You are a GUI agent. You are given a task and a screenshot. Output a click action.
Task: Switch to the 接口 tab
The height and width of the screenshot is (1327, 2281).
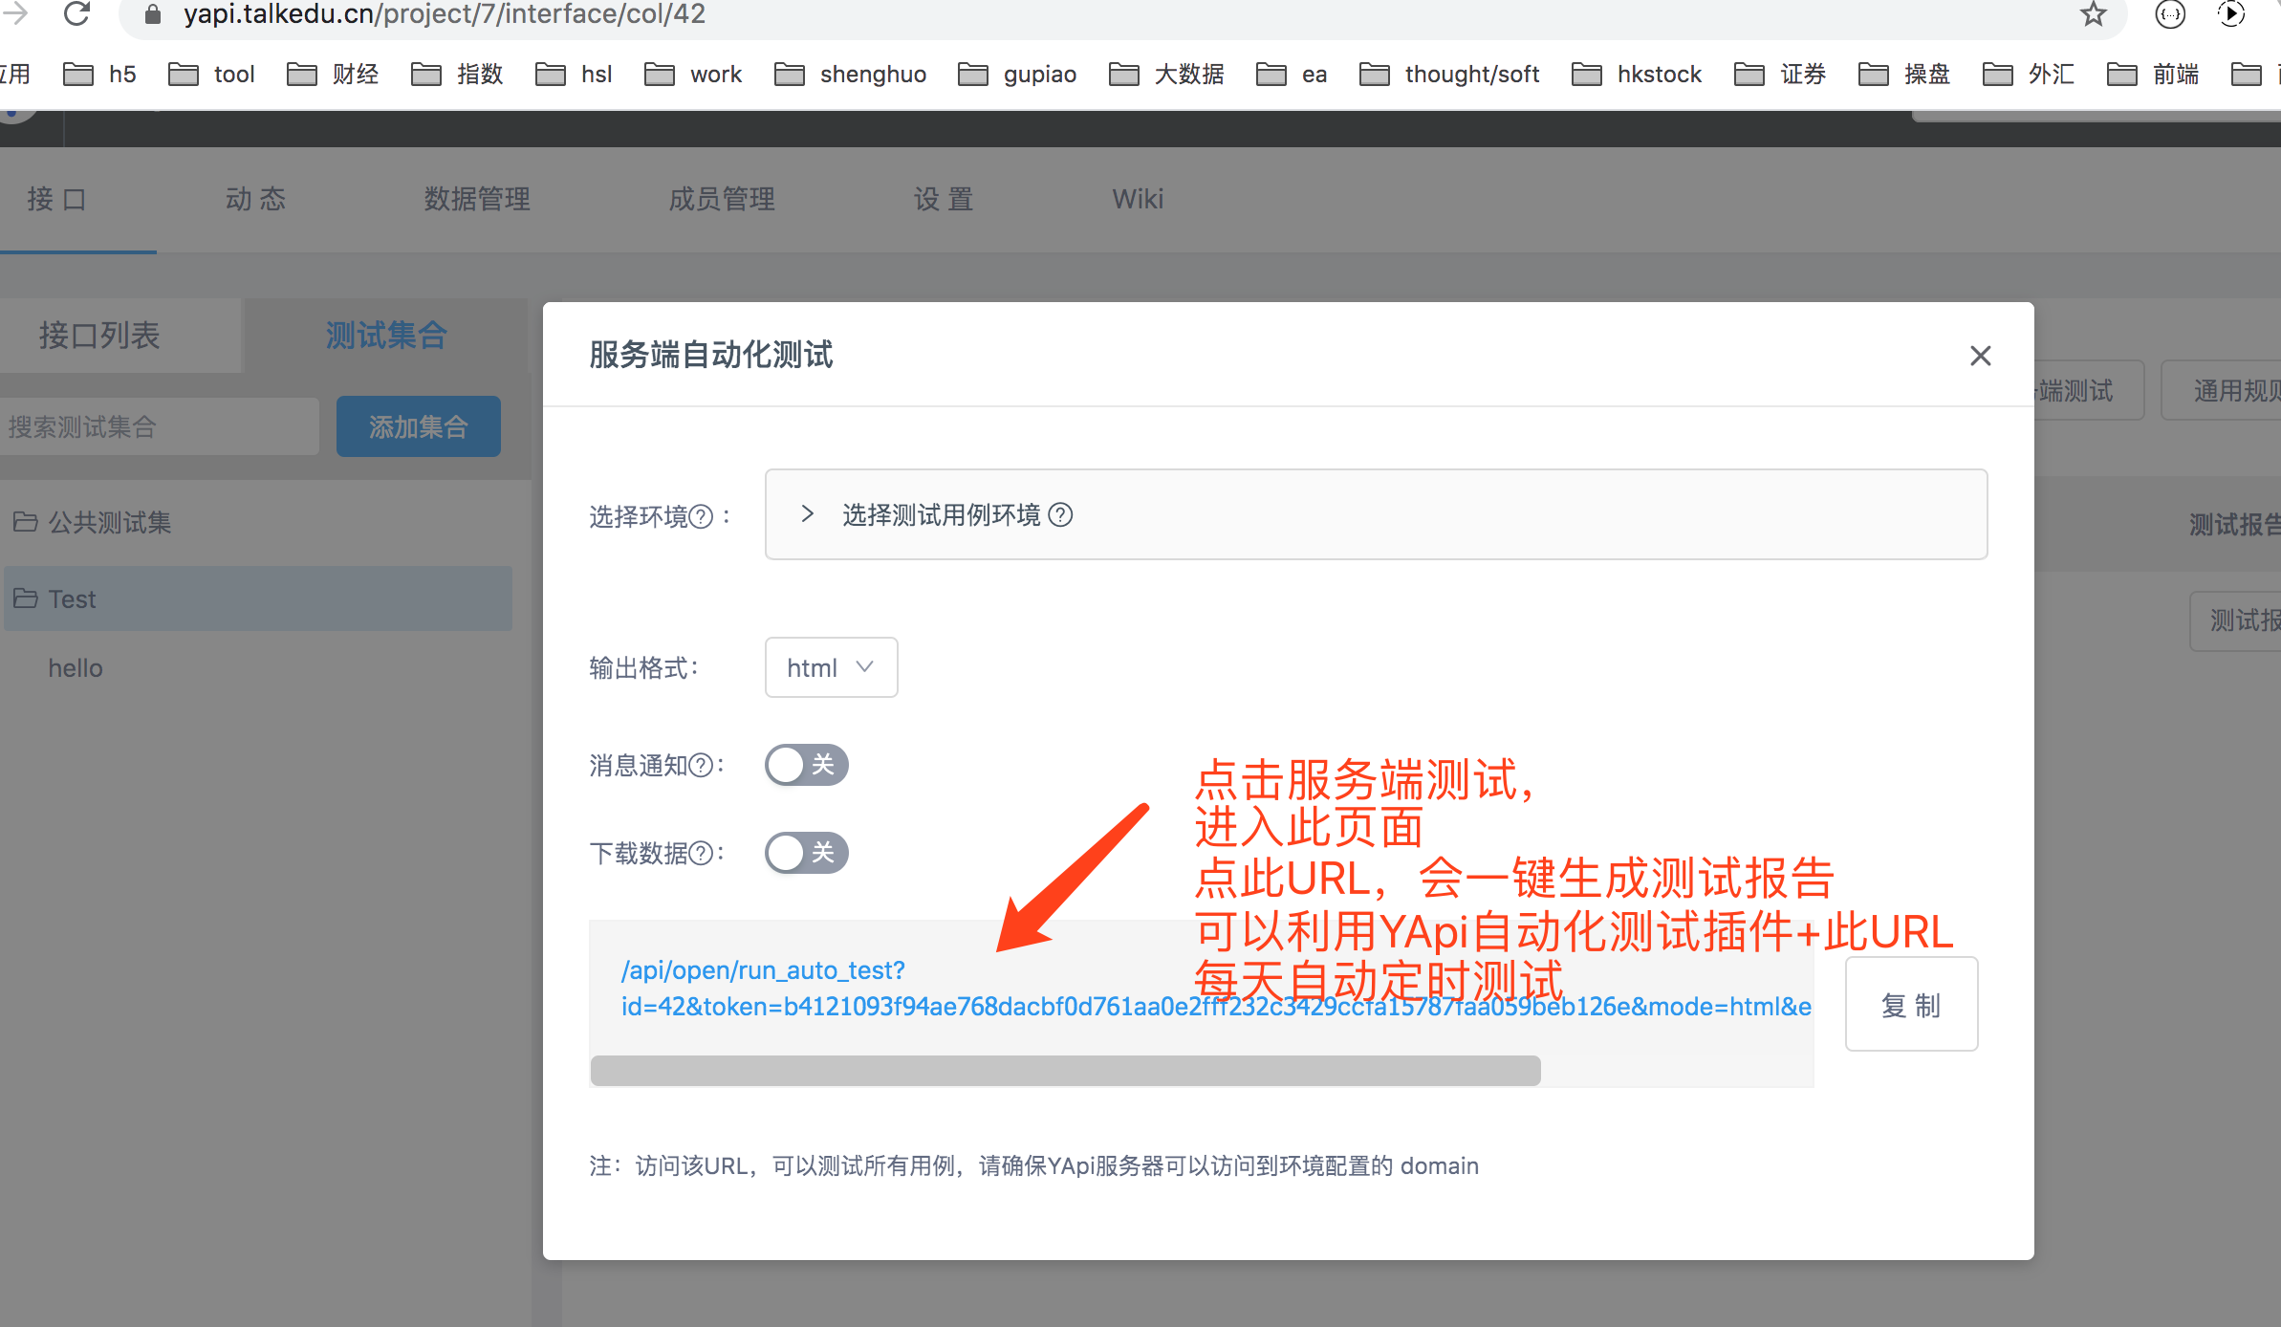pyautogui.click(x=57, y=199)
